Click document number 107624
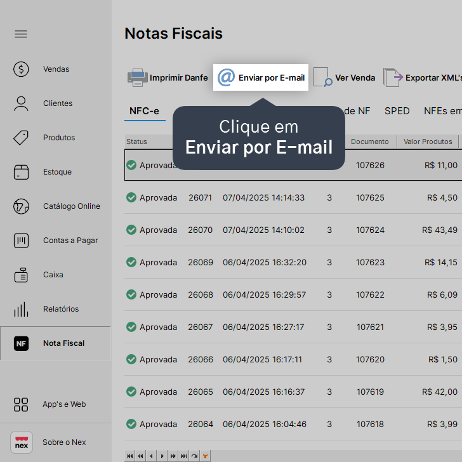462x462 pixels. tap(370, 230)
